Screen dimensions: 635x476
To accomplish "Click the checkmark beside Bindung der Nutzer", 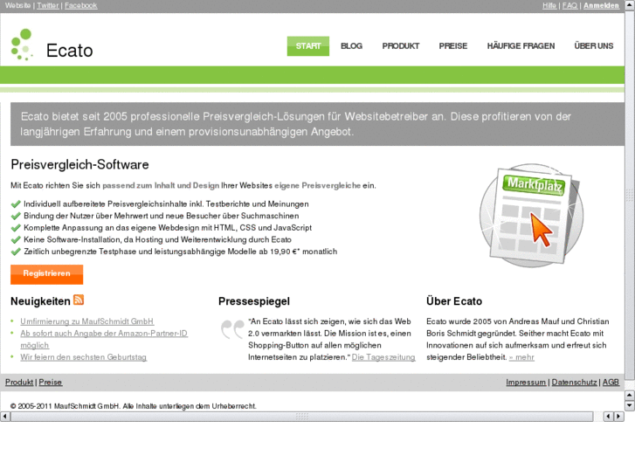I will pos(16,216).
